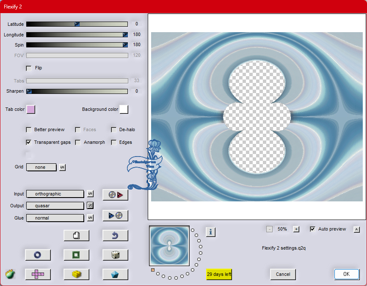Click the plus zoom-in button
The height and width of the screenshot is (286, 367).
coord(296,229)
